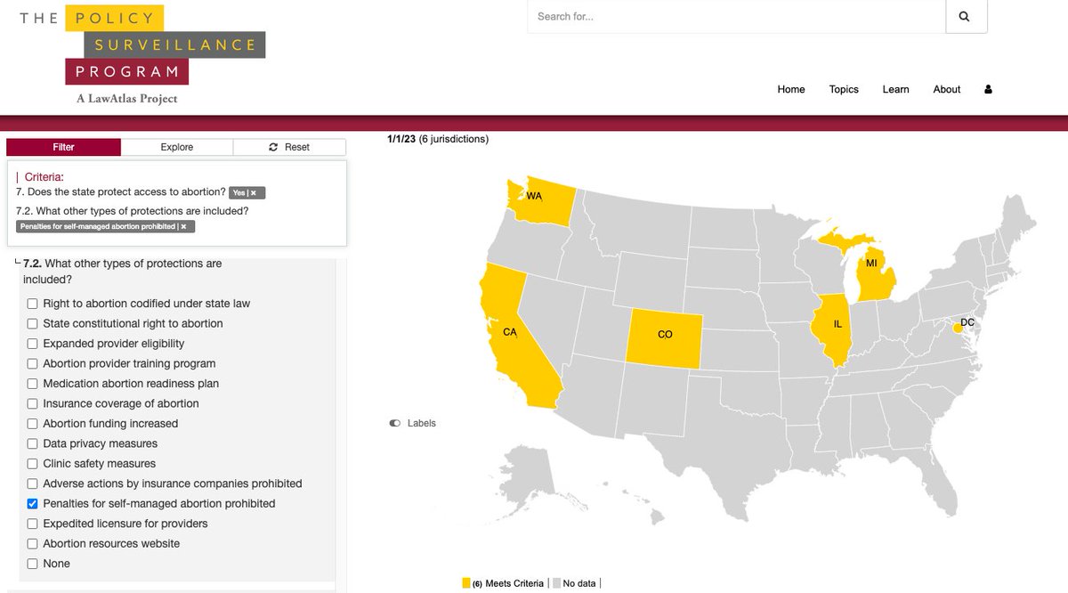Open the user account icon
1068x593 pixels.
pos(988,89)
